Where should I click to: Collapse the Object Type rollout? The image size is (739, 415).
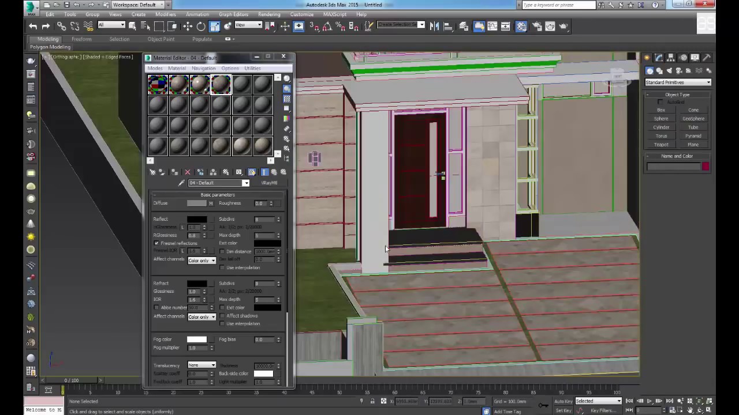pos(677,95)
